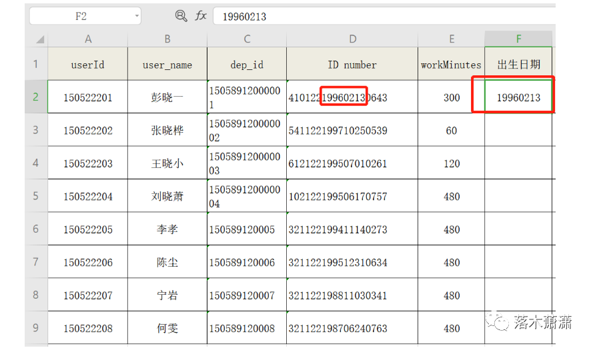Select ID number cell 321122199411140273
Screen dimensions: 591x348
coord(352,229)
